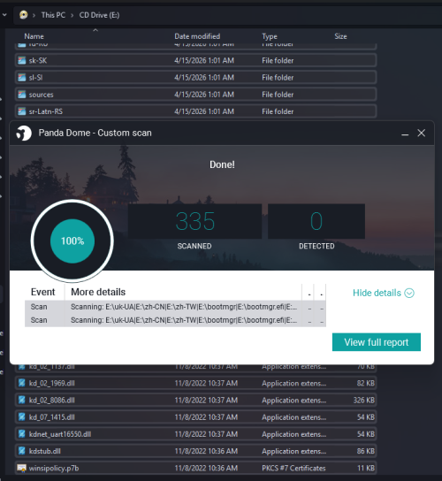442x481 pixels.
Task: Click the Event column header
Action: 43,292
